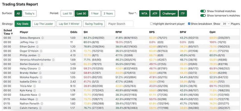Open info icon for Veronica Miroshnichenko
The image size is (241, 111).
click(53, 60)
